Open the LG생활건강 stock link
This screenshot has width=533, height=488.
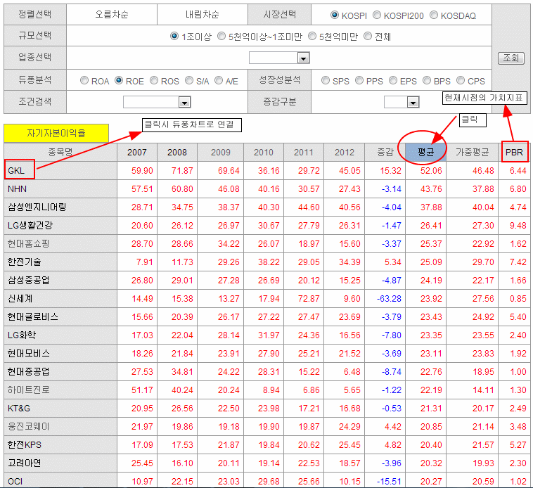30,225
